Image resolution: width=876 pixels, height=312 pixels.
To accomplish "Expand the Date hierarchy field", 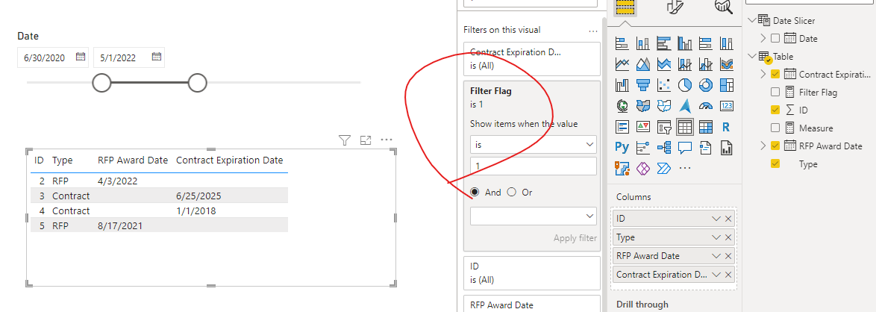I will 763,39.
